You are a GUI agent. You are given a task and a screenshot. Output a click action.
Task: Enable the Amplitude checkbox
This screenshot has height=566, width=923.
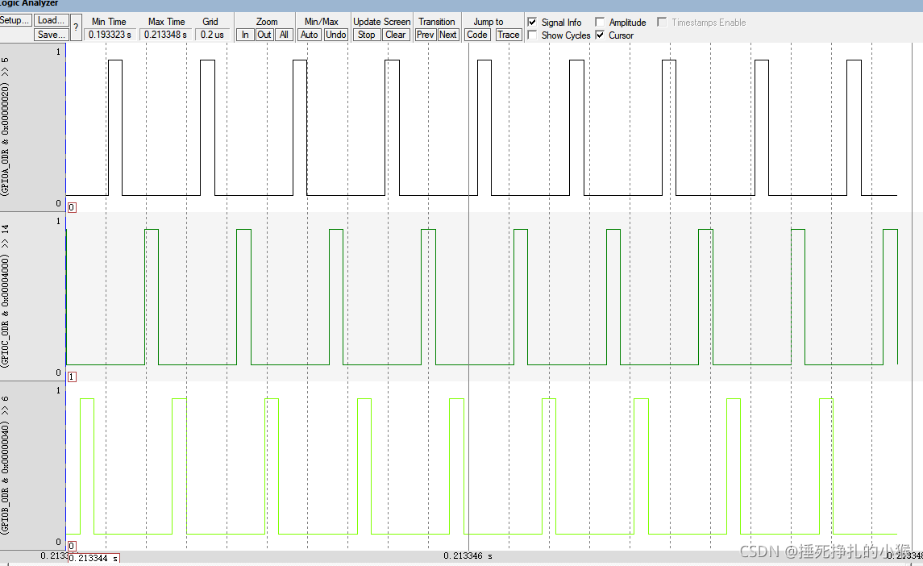(x=600, y=23)
